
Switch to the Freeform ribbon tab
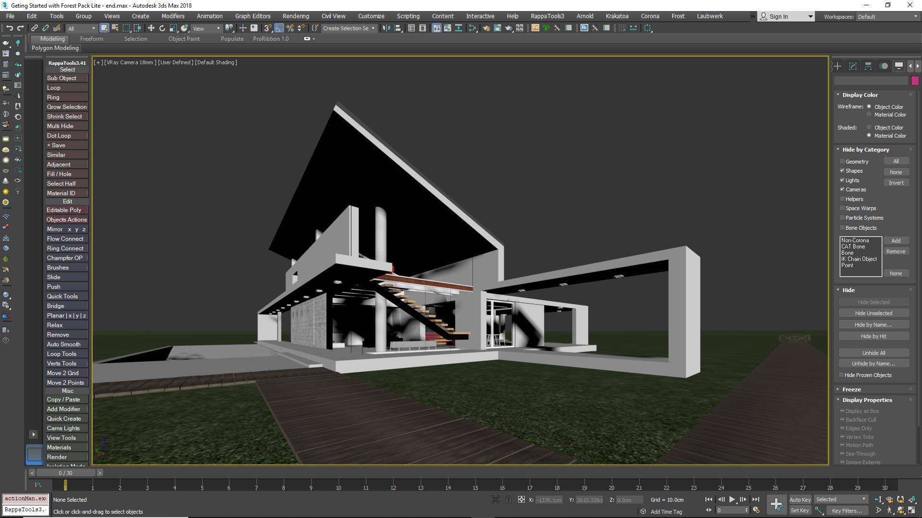[91, 39]
